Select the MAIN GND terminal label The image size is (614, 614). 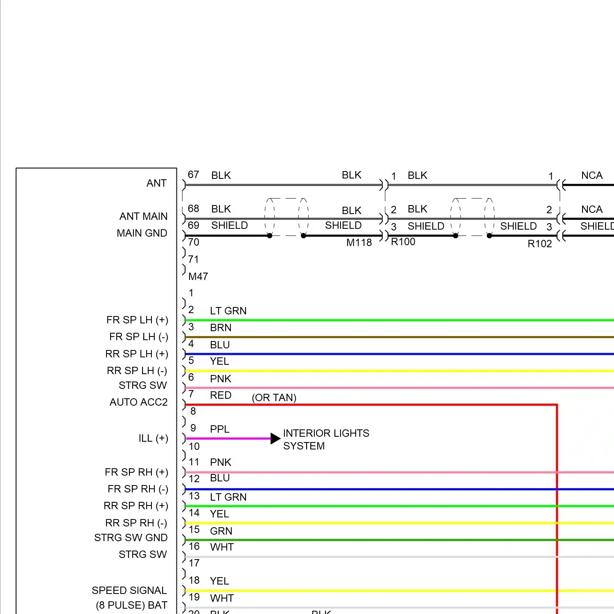click(x=142, y=233)
